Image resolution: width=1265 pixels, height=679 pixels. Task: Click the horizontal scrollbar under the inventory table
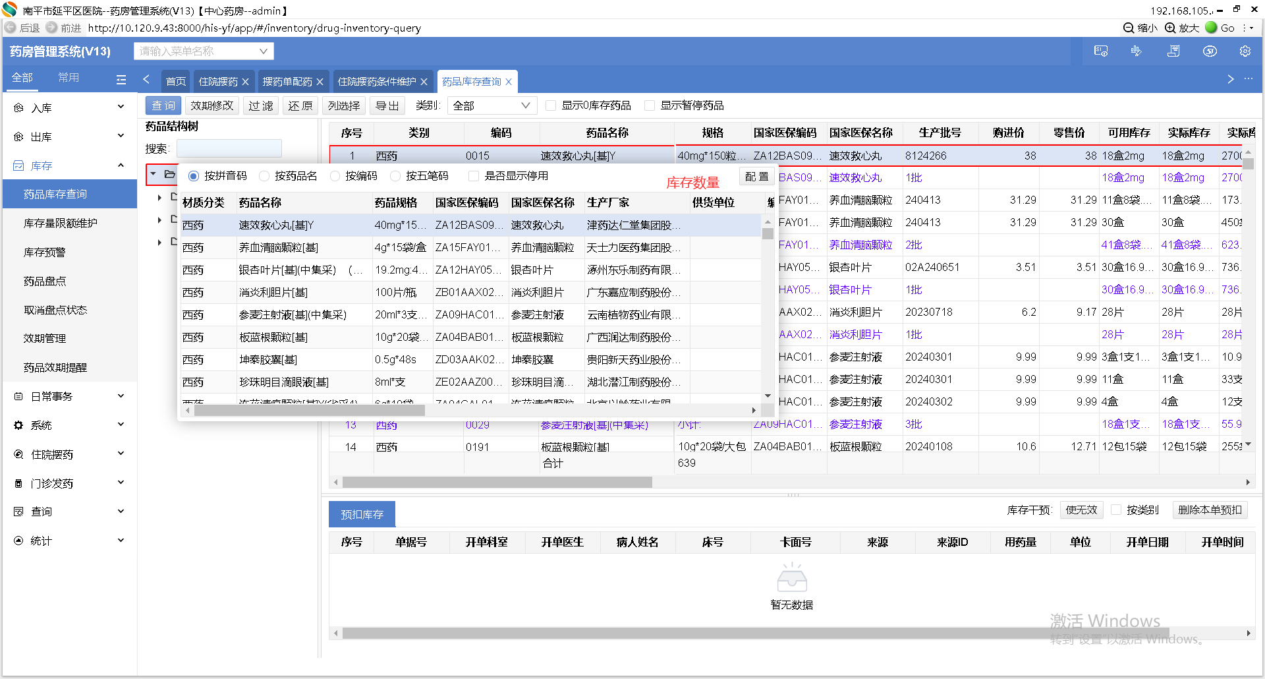pos(497,483)
